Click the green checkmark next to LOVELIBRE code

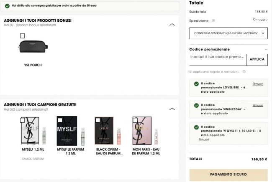(x=196, y=84)
